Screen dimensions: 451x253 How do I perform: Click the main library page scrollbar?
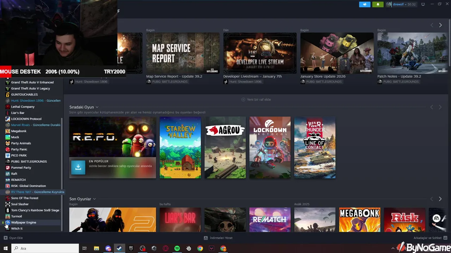pyautogui.click(x=450, y=42)
